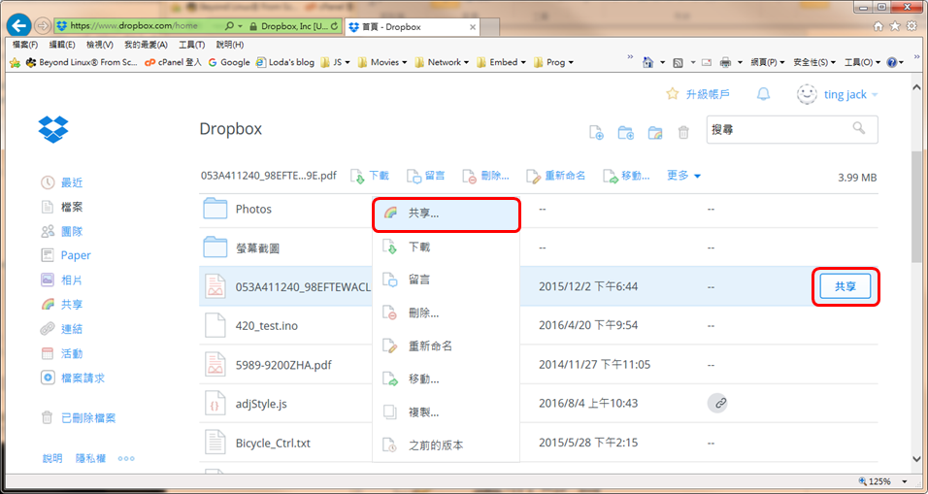This screenshot has width=928, height=494.
Task: Click the new file upload icon
Action: coord(596,133)
